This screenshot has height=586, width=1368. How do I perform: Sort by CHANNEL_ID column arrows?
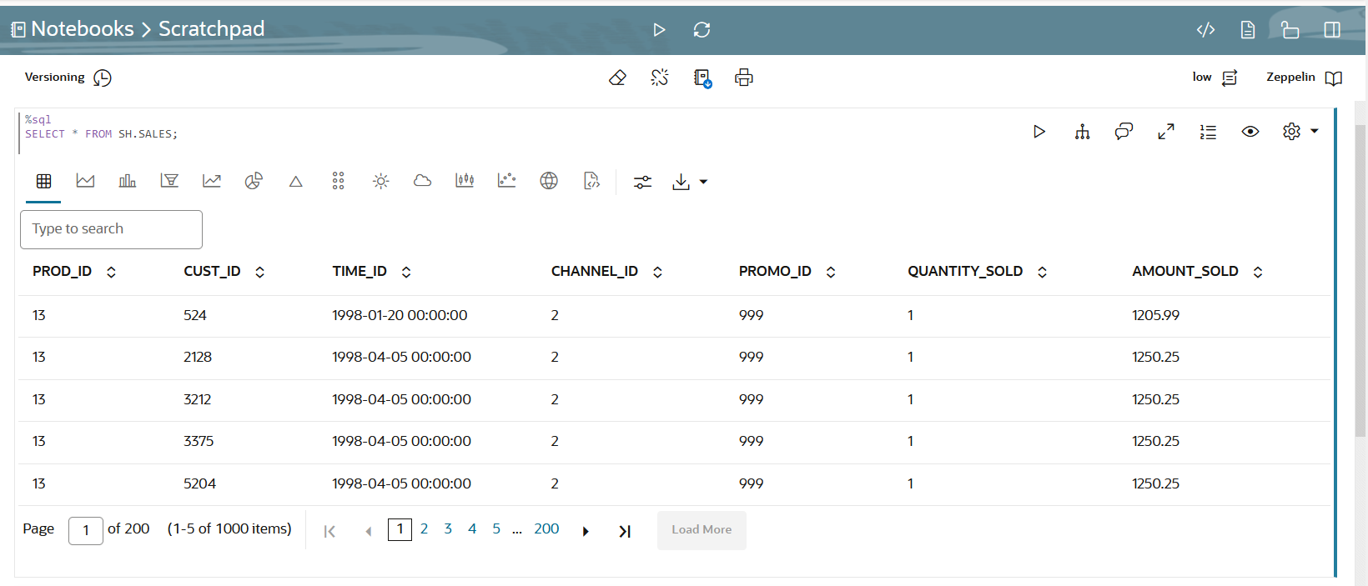[x=657, y=272]
